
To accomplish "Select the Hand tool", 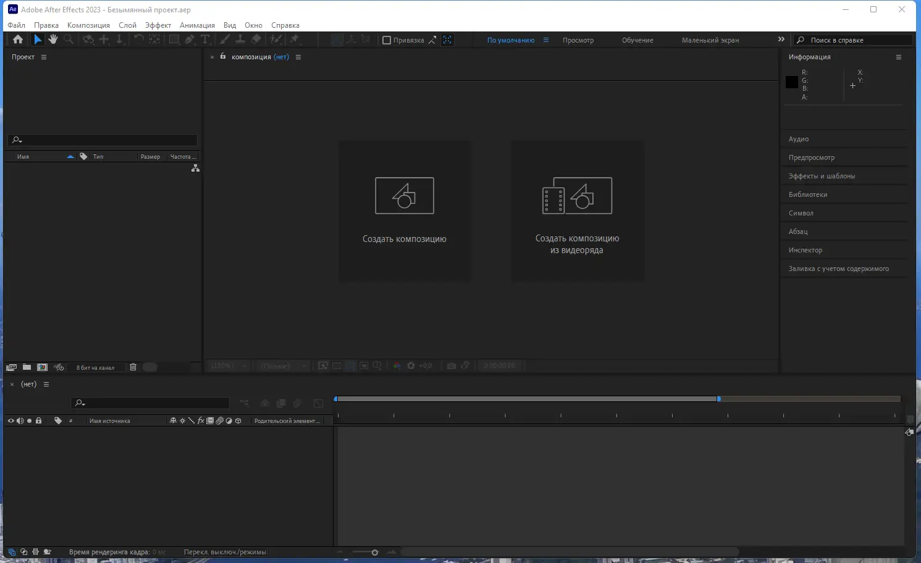I will pos(53,39).
